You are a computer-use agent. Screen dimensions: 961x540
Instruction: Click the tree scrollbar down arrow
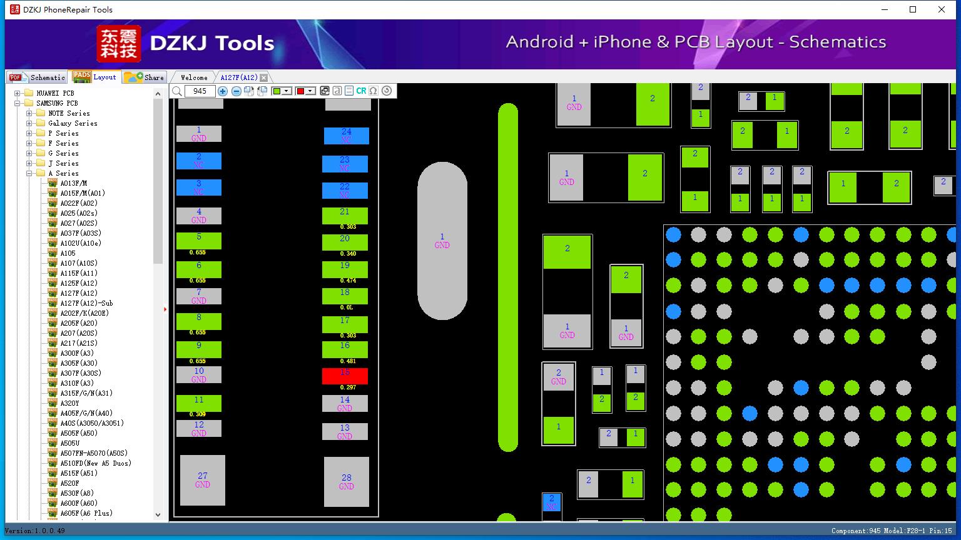tap(158, 515)
